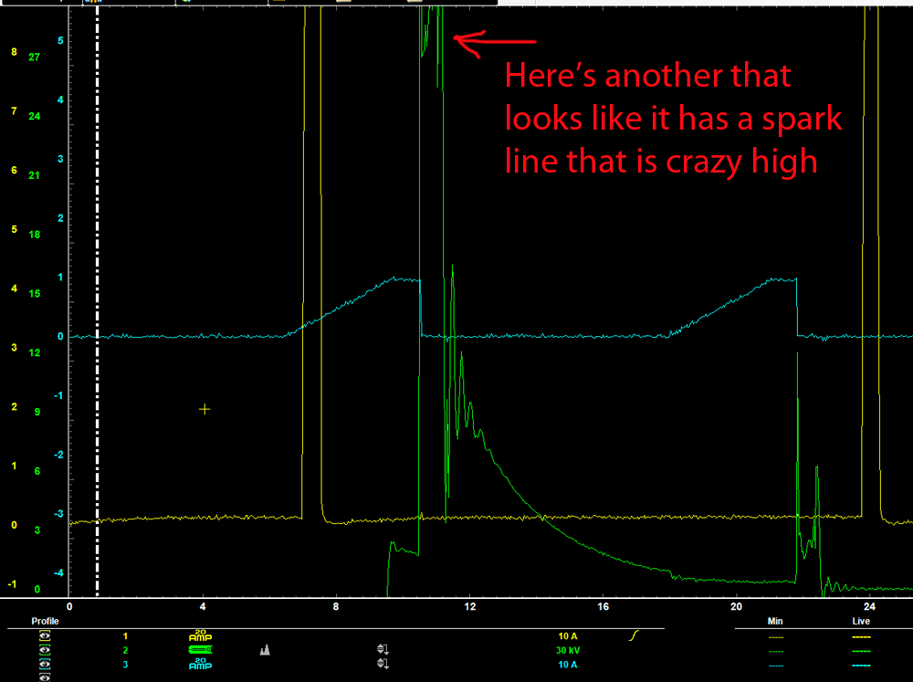Image resolution: width=913 pixels, height=682 pixels.
Task: Click the Min column header
Action: coord(774,620)
